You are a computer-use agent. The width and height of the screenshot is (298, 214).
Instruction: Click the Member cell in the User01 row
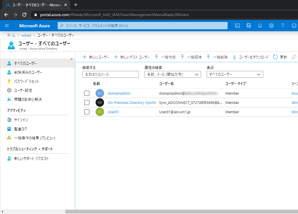point(232,112)
